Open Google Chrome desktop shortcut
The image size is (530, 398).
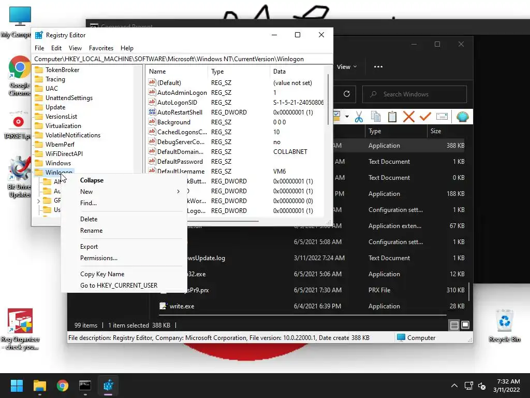tap(19, 76)
